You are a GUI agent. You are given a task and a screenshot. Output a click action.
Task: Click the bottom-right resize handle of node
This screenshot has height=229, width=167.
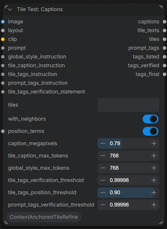pyautogui.click(x=161, y=223)
